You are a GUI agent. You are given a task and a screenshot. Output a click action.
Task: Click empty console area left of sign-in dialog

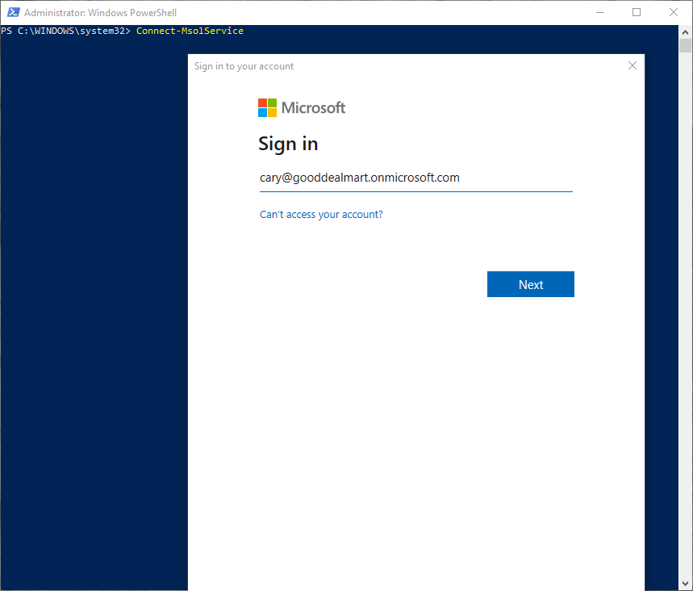pyautogui.click(x=93, y=323)
